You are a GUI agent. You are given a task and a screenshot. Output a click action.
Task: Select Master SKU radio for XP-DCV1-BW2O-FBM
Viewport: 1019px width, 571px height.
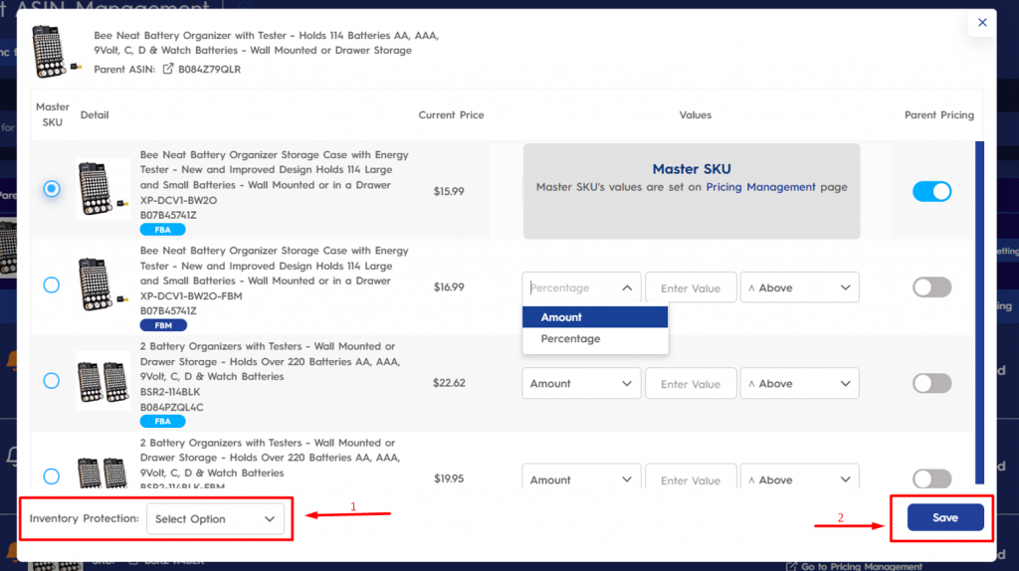(52, 285)
